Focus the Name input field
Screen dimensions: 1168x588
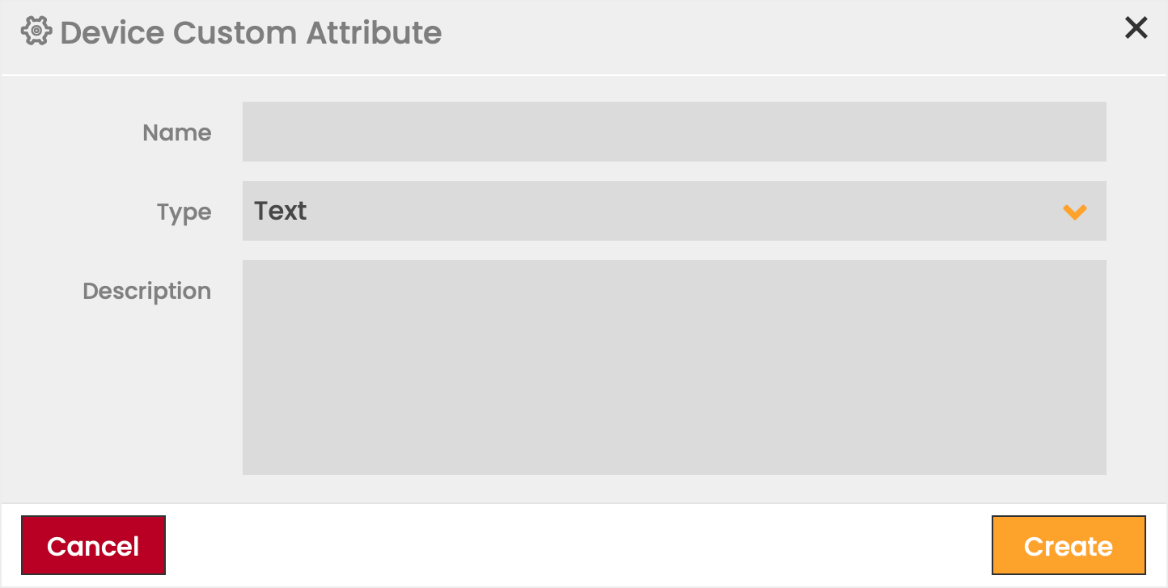click(674, 132)
